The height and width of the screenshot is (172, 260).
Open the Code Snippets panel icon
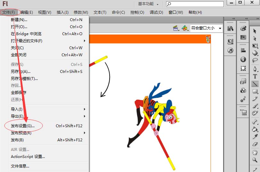(x=243, y=81)
